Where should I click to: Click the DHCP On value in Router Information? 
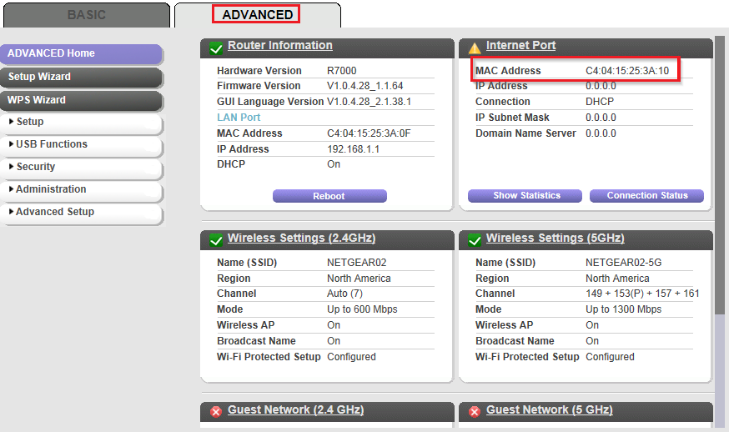point(334,164)
